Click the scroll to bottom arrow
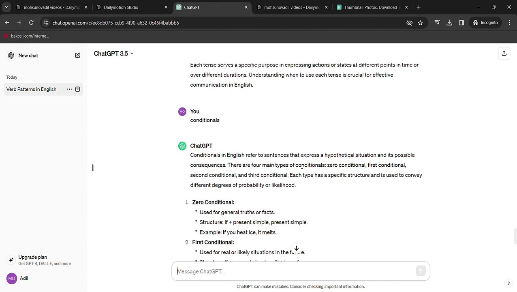Viewport: 517px width, 292px height. click(x=297, y=248)
